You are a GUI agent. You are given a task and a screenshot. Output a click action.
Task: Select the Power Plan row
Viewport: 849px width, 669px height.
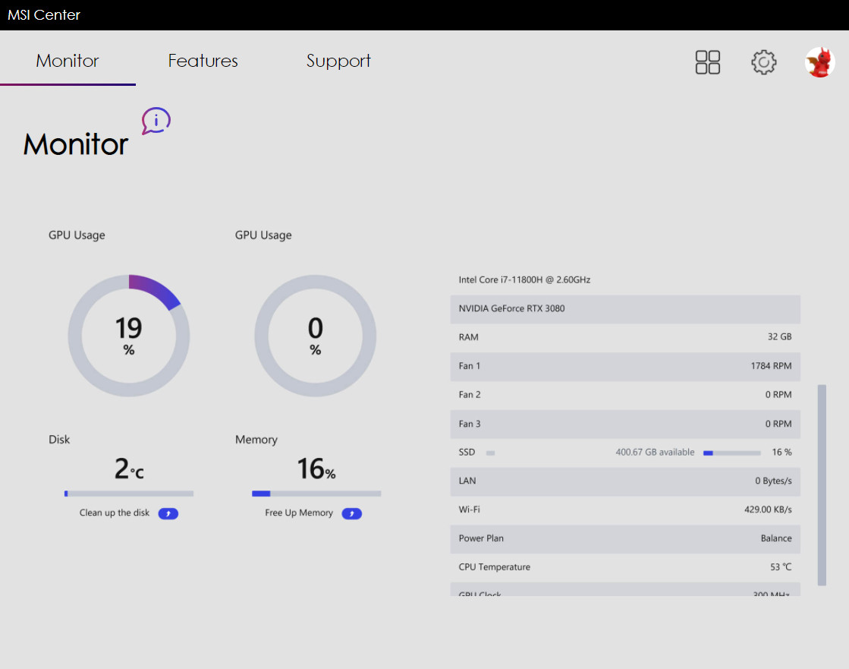click(x=625, y=538)
